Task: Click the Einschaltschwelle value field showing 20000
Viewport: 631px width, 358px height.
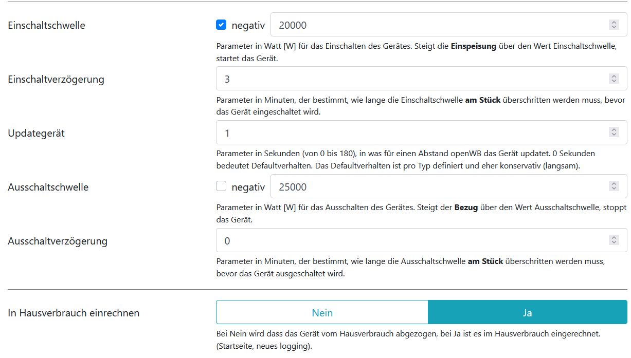Action: (437, 25)
